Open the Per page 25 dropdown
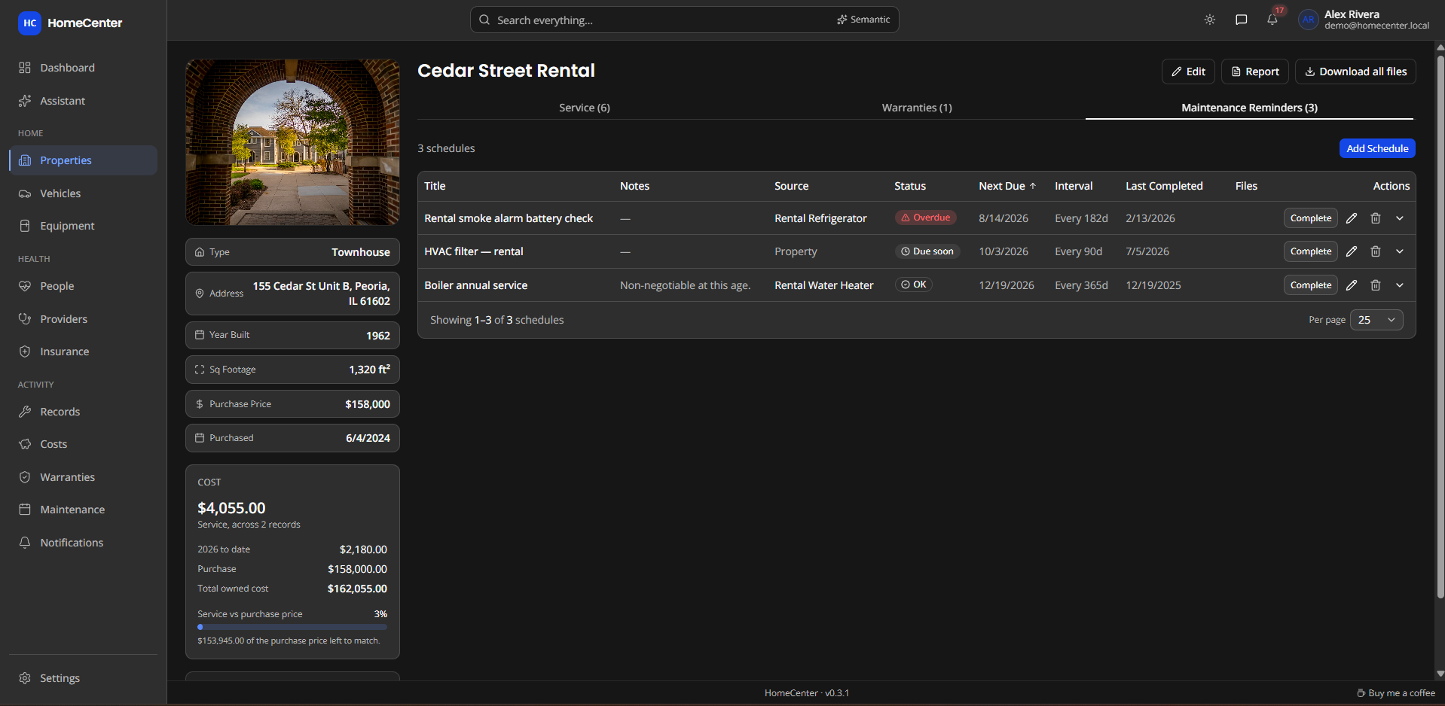The height and width of the screenshot is (706, 1445). click(x=1376, y=320)
